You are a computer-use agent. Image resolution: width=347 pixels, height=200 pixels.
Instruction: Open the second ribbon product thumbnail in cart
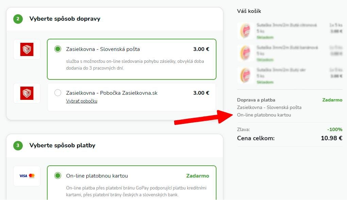245,53
